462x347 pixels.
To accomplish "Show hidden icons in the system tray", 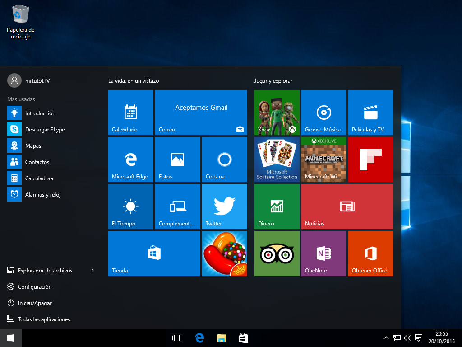I will coord(386,338).
